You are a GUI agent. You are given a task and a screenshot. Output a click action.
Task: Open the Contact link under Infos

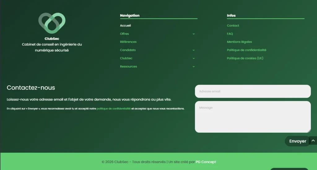pos(233,26)
